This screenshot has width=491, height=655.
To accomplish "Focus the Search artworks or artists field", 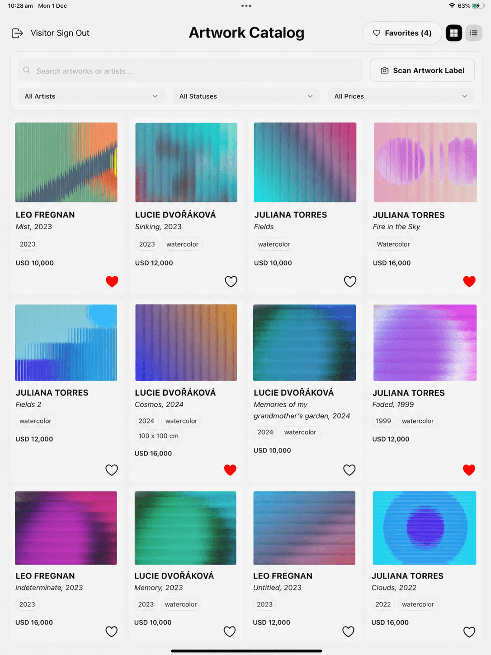I will point(190,71).
